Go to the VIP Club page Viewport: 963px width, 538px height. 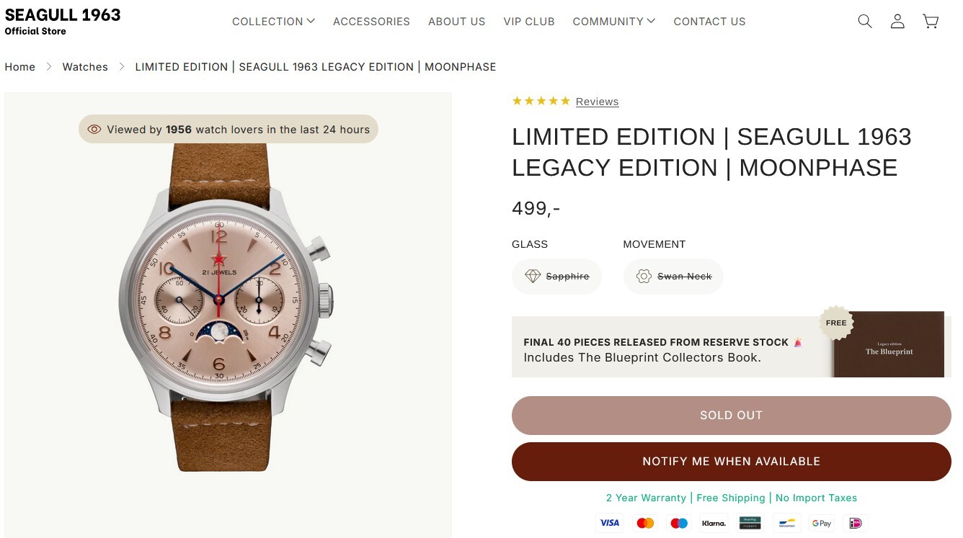(529, 22)
